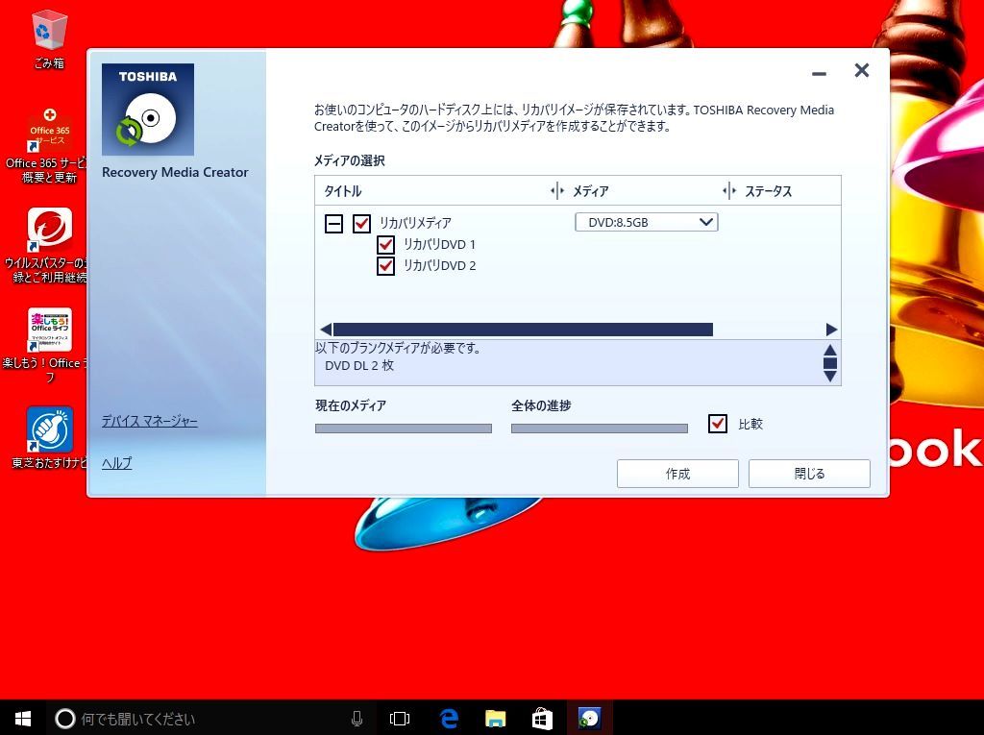Click the 閉じる button
984x735 pixels.
tap(809, 474)
